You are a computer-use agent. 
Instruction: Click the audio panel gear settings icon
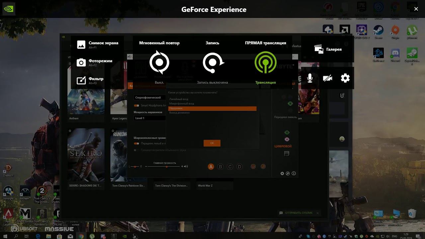pyautogui.click(x=282, y=173)
